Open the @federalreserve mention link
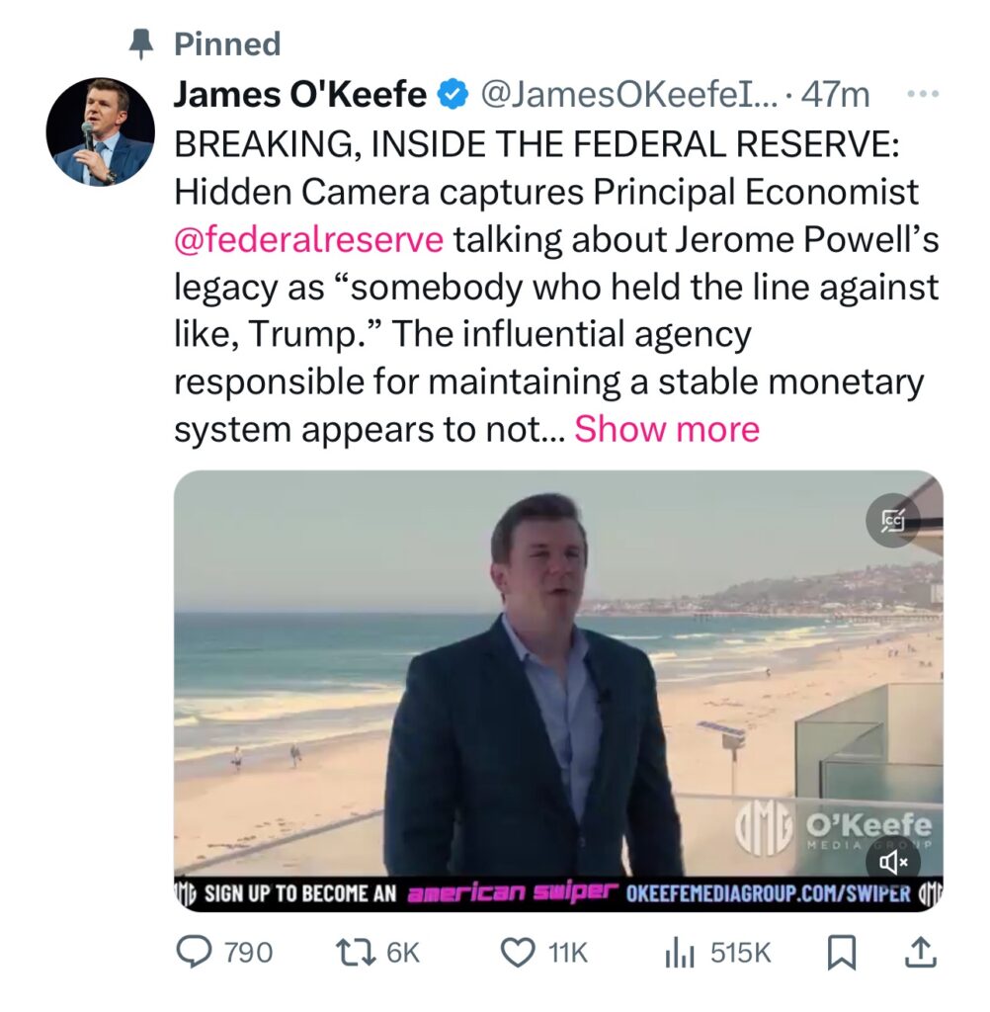 point(308,239)
